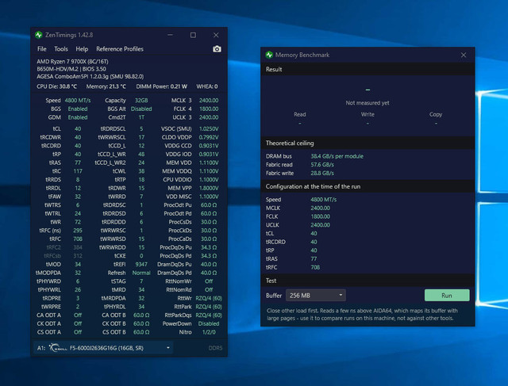The height and width of the screenshot is (386, 508).
Task: Click the tCWL 38 value
Action: 141,171
